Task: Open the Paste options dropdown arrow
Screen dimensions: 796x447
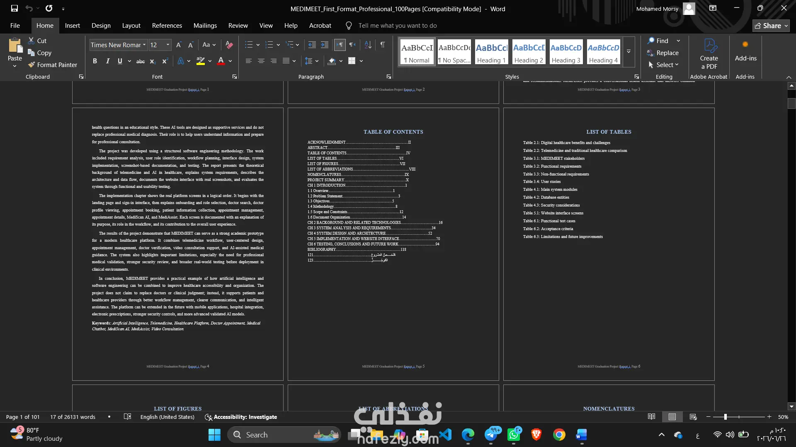Action: pos(15,66)
